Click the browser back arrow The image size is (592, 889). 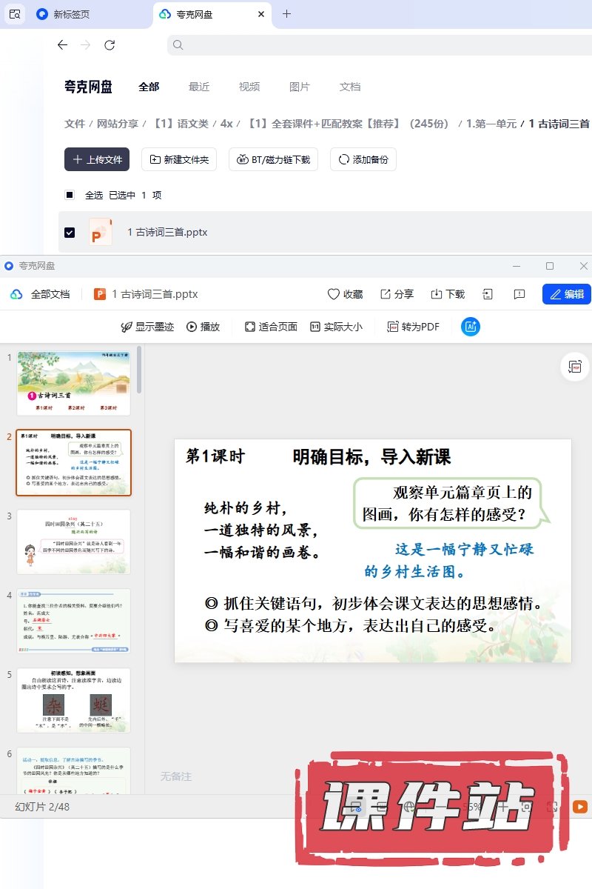[x=62, y=45]
